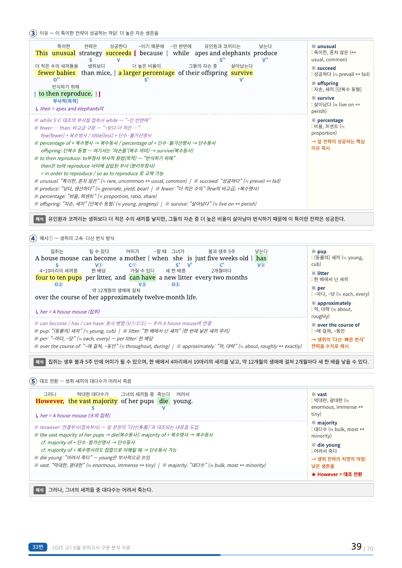The height and width of the screenshot is (568, 402).
Task: Click orange note '→ 앞 전략이 성공하는 핵심 이유 제시'
Action: (x=338, y=145)
